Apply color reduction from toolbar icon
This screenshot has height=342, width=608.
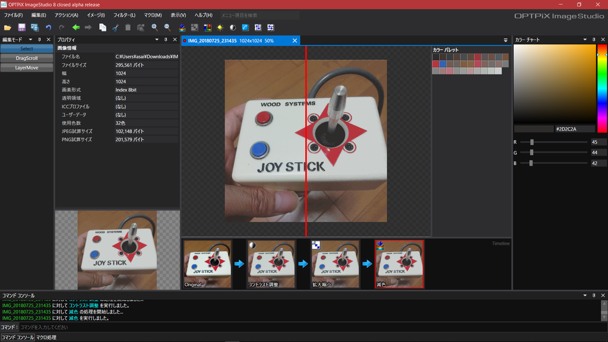(x=182, y=27)
